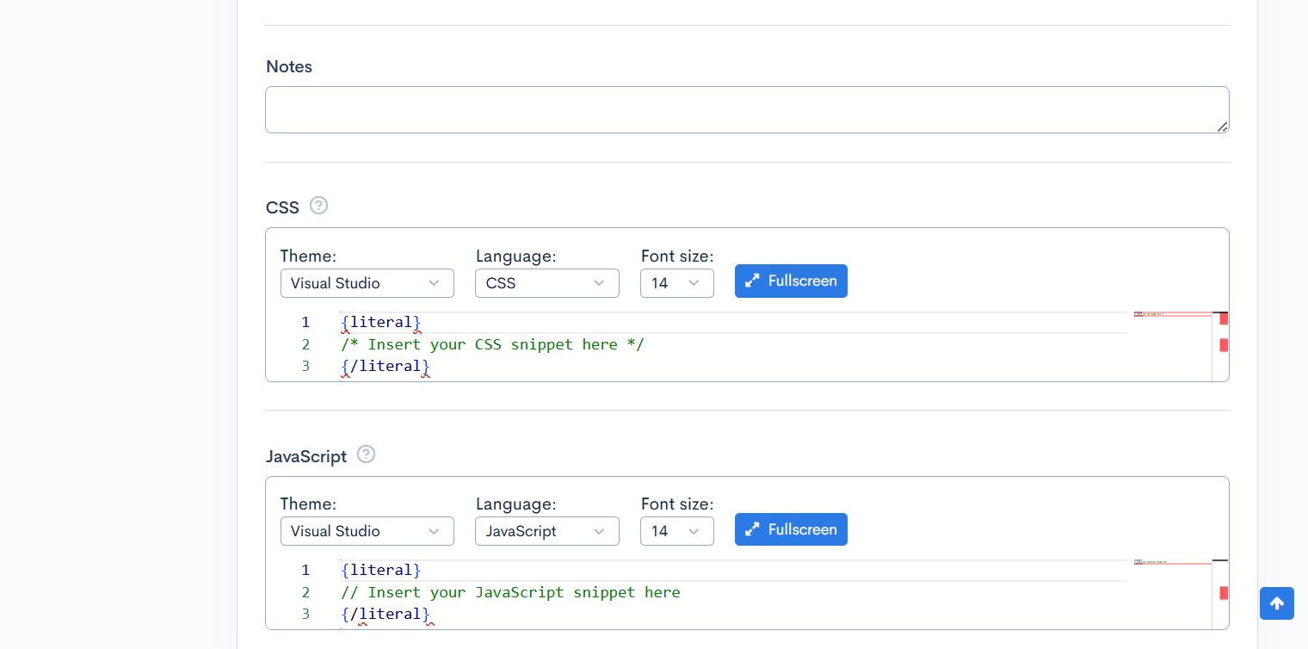Open the CSS editor Font size dropdown
Image resolution: width=1308 pixels, height=649 pixels.
pos(676,283)
